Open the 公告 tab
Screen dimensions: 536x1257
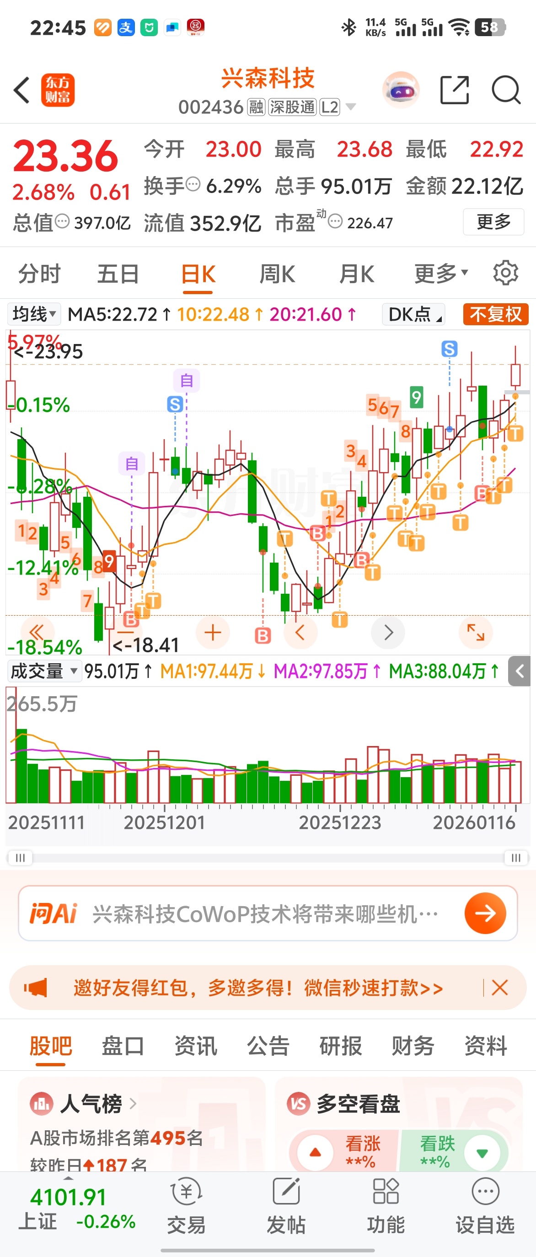[268, 1046]
